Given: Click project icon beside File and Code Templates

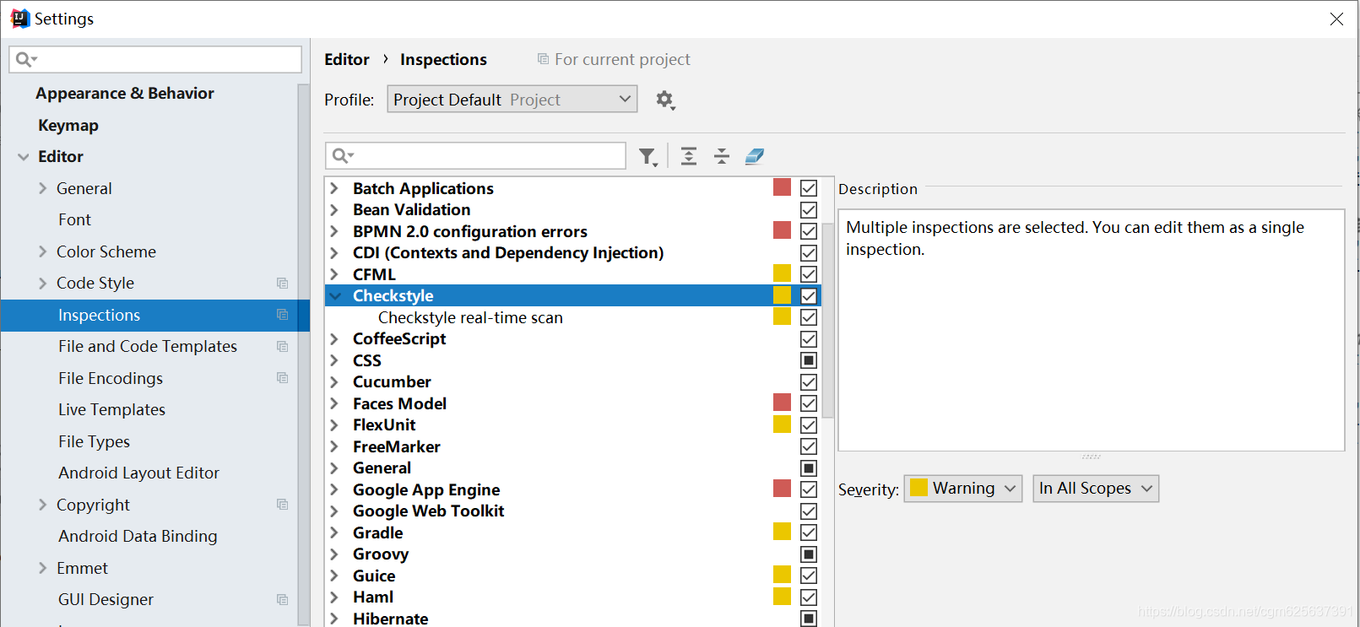Looking at the screenshot, I should [283, 347].
